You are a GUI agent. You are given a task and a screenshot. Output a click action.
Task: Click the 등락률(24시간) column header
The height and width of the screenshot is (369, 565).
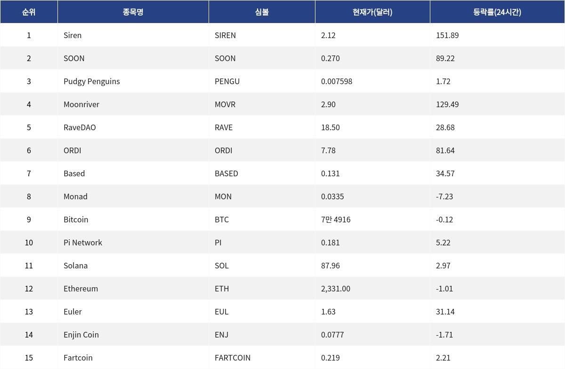point(497,12)
